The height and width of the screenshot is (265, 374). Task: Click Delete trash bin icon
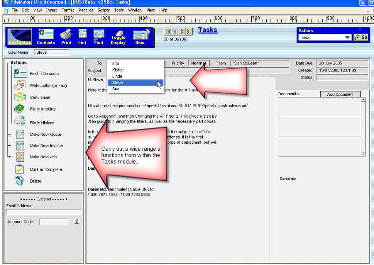point(19,181)
